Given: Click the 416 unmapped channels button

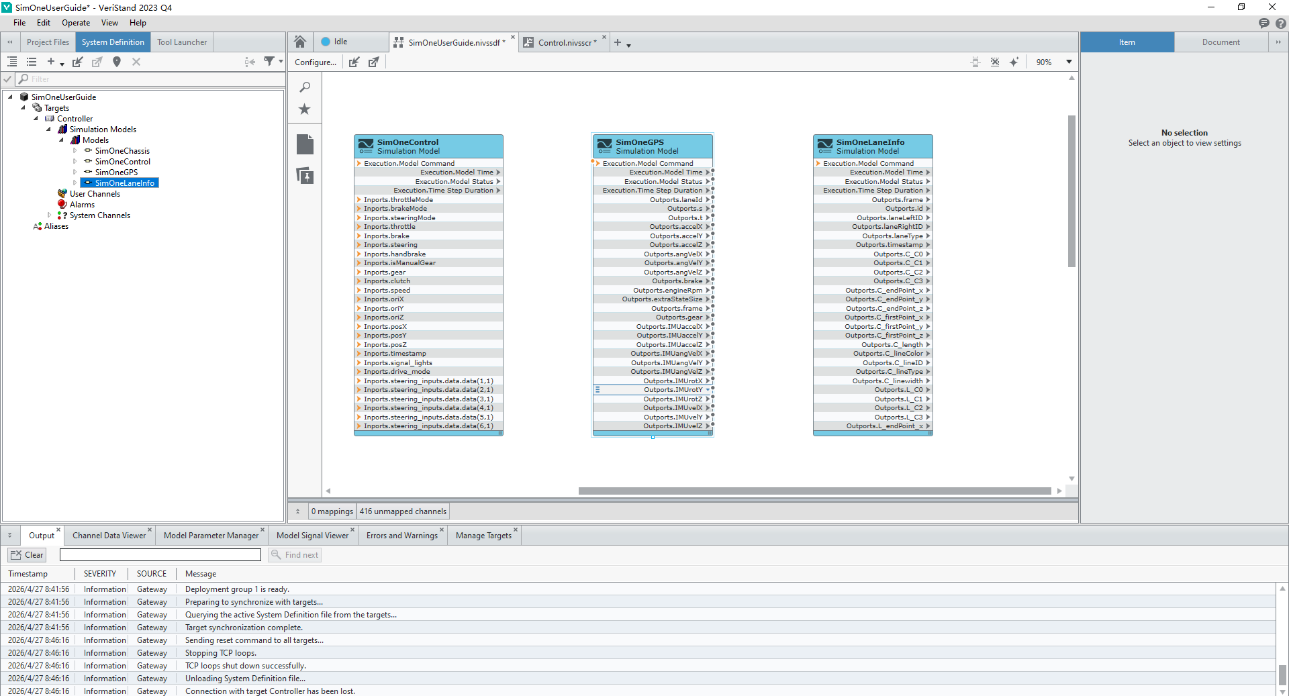Looking at the screenshot, I should [x=403, y=511].
